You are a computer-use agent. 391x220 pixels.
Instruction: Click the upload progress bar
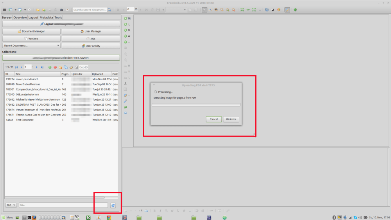(x=196, y=105)
